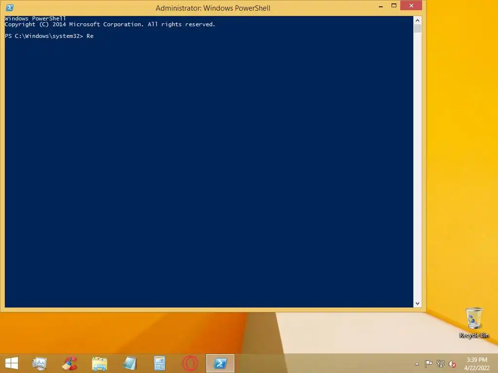Open the notepad app taskbar icon

129,363
